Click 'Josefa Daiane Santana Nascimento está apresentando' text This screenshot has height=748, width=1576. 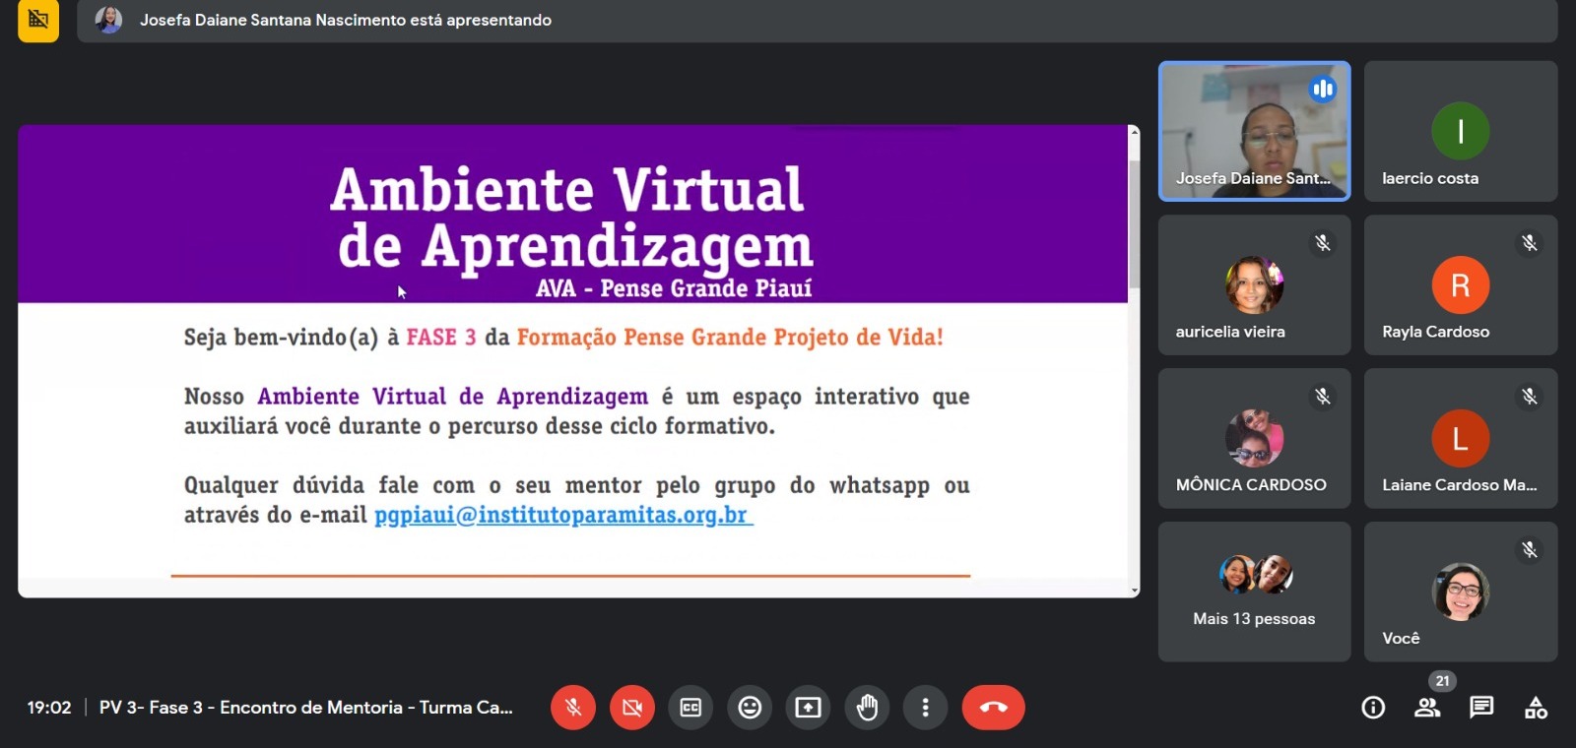[x=346, y=20]
